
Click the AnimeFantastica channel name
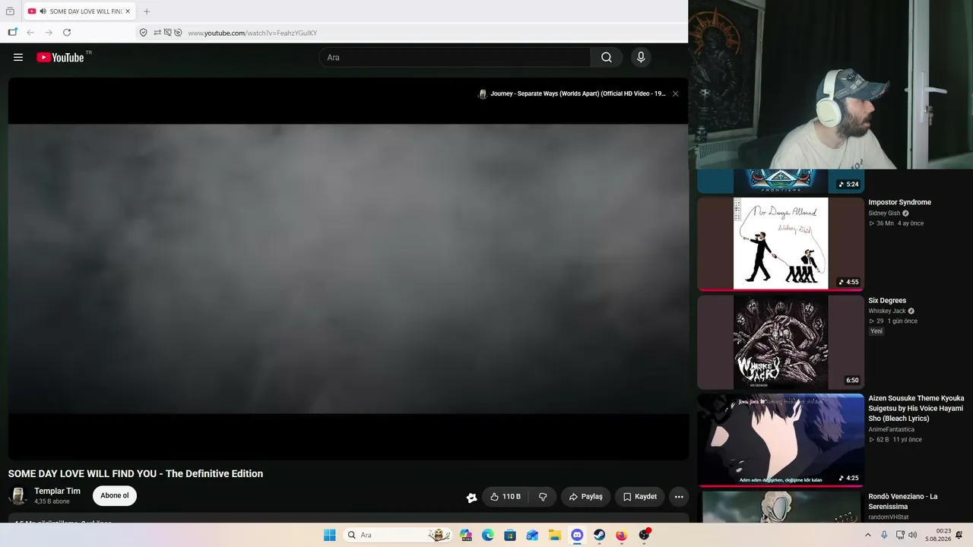click(892, 430)
